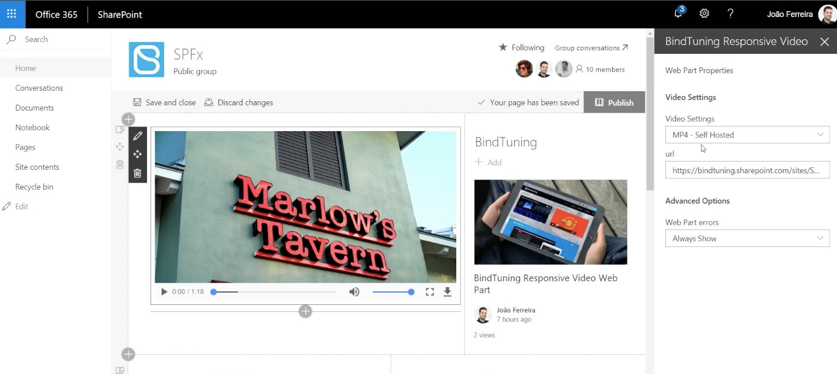This screenshot has height=374, width=837.
Task: Click the video seek progress bar
Action: [x=274, y=291]
